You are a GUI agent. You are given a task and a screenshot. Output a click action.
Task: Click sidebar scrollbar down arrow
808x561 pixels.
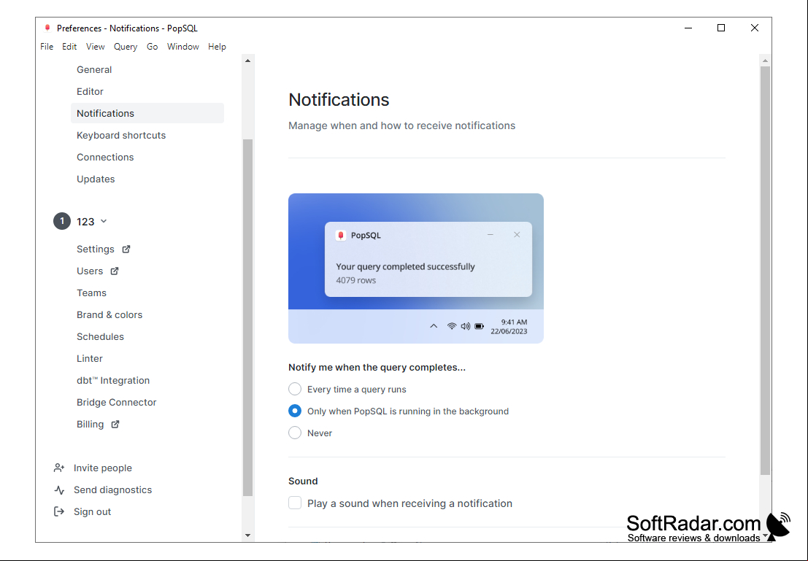click(x=248, y=535)
